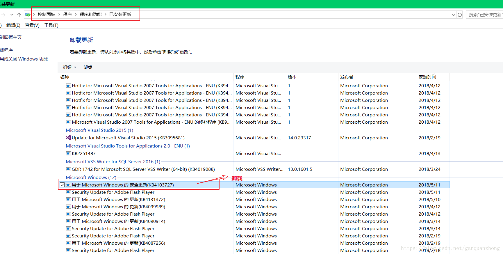The width and height of the screenshot is (503, 254).
Task: Expand chevron after 程序和功能 breadcrumb
Action: coord(106,15)
